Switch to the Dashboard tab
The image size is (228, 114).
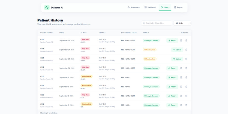[x=150, y=7]
